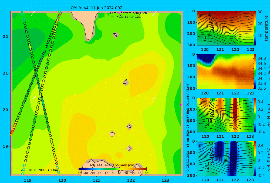Image resolution: width=270 pixels, height=183 pixels.
Task: Select the island marker near 20.8N 121.9E
Action: pyautogui.click(x=126, y=82)
